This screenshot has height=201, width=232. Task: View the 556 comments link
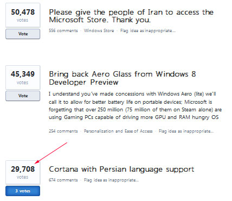tap(63, 30)
